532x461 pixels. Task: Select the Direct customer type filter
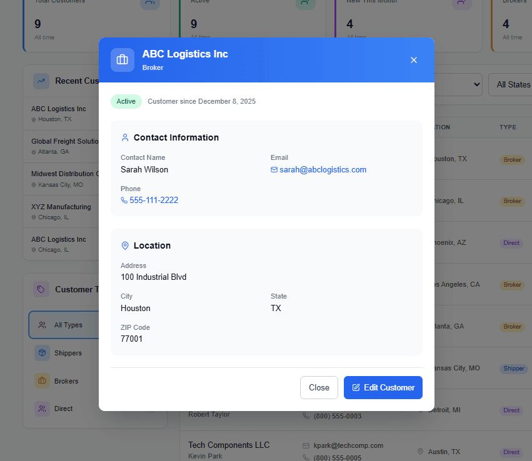[63, 409]
